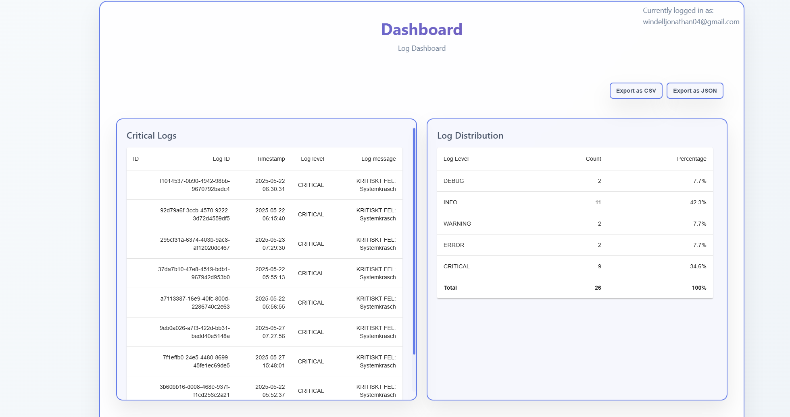Click the Timestamp column header
This screenshot has width=790, height=417.
[x=271, y=159]
